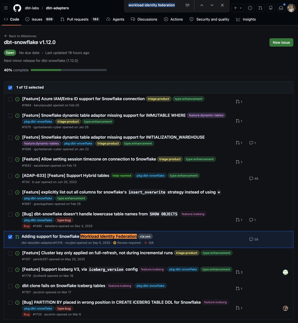Close the find-in-page bar
298x323 pixels.
click(222, 5)
